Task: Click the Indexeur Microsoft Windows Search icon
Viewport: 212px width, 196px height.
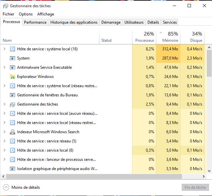Action: click(13, 132)
